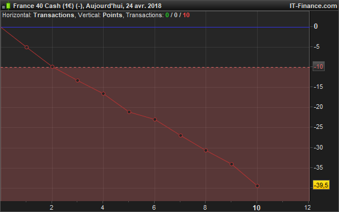Select the data point at transaction 9
This screenshot has width=339, height=212.
(231, 164)
